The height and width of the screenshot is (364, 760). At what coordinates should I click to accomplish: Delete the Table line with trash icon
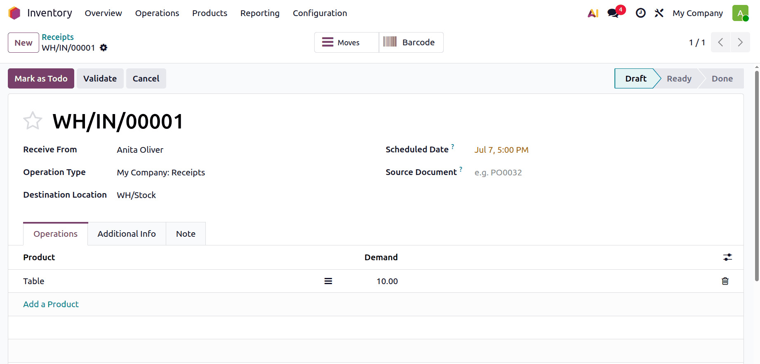click(725, 281)
